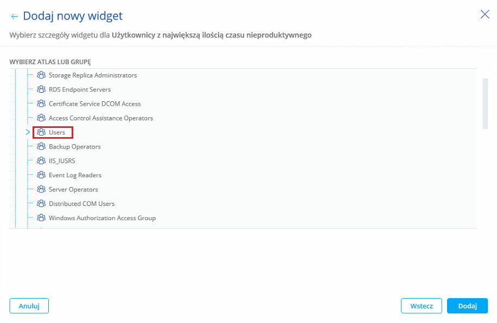497x323 pixels.
Task: Close the widget dialog with the X
Action: tap(485, 15)
